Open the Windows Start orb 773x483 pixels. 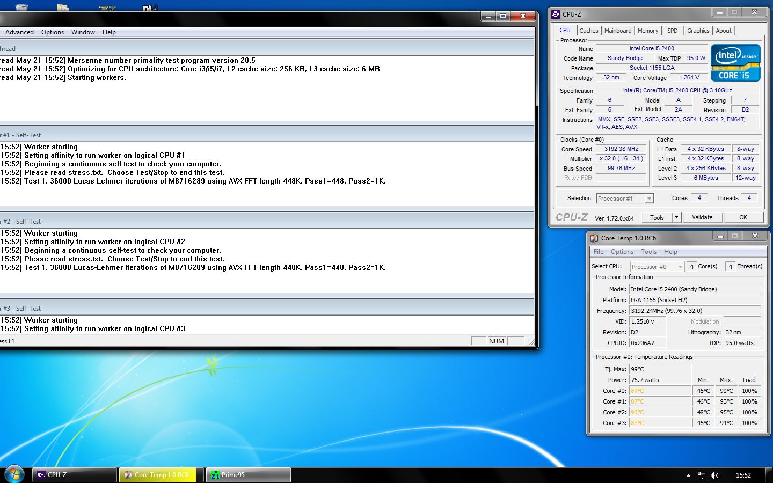(14, 474)
